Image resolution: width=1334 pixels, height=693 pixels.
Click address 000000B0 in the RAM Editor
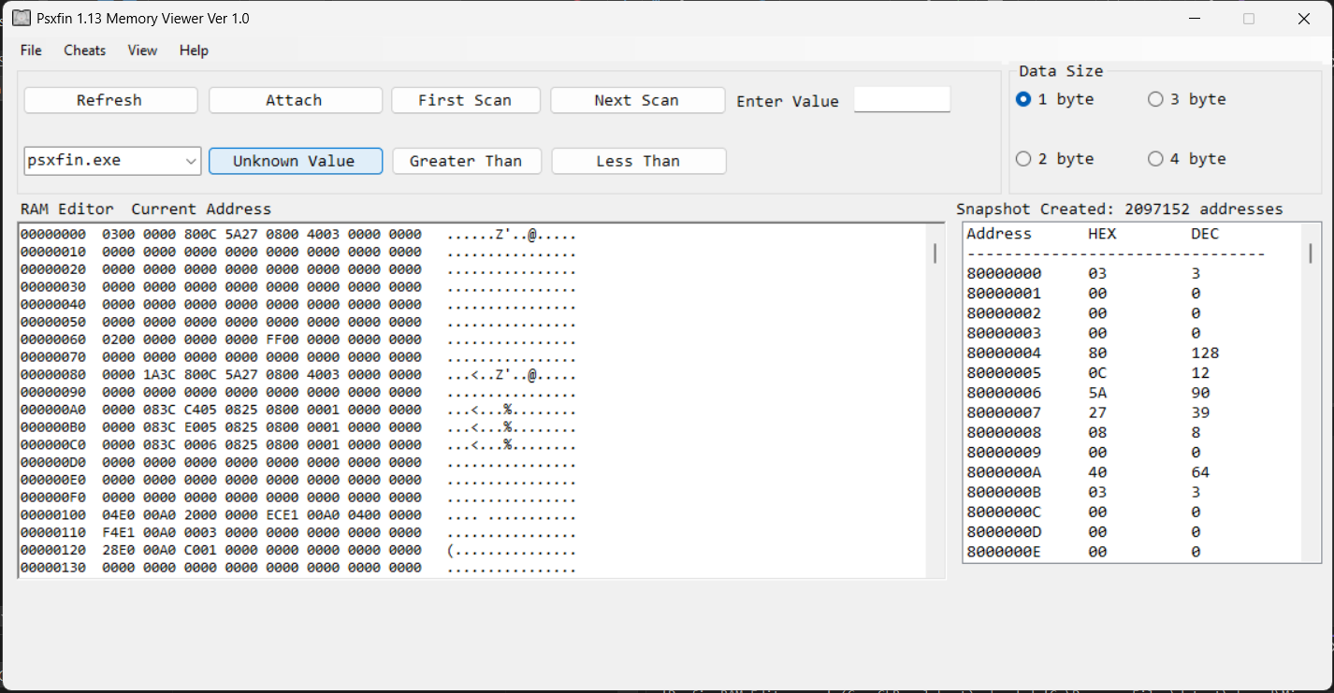[x=53, y=427]
